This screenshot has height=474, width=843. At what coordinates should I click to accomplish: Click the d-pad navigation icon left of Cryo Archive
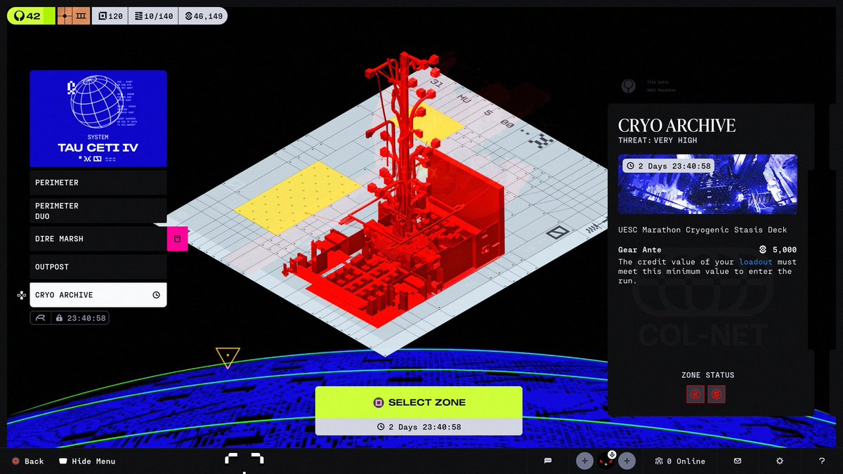pyautogui.click(x=22, y=295)
